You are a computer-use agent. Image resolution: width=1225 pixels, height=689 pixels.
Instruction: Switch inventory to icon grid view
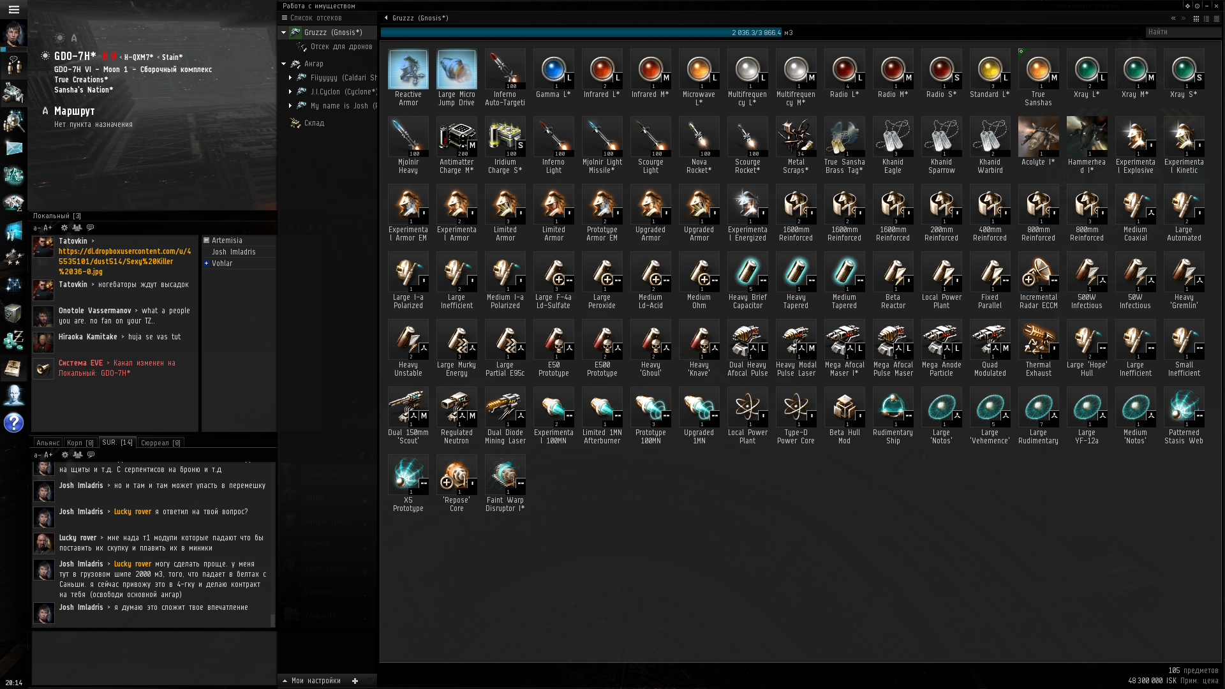pyautogui.click(x=1196, y=19)
